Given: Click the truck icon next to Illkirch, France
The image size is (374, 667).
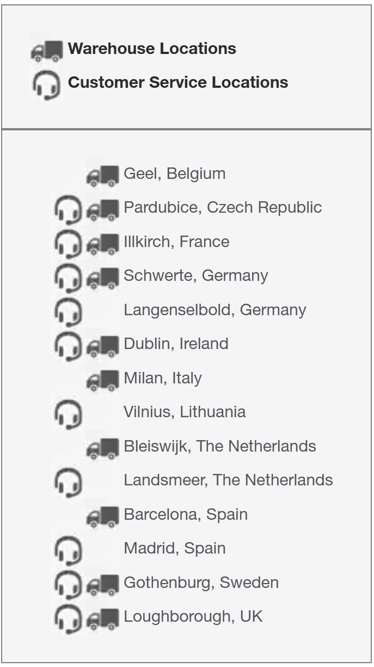Looking at the screenshot, I should click(x=102, y=244).
